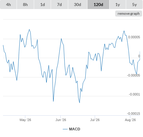This screenshot has width=143, height=137.
Task: Choose the 1d time range tab
Action: (43, 5)
